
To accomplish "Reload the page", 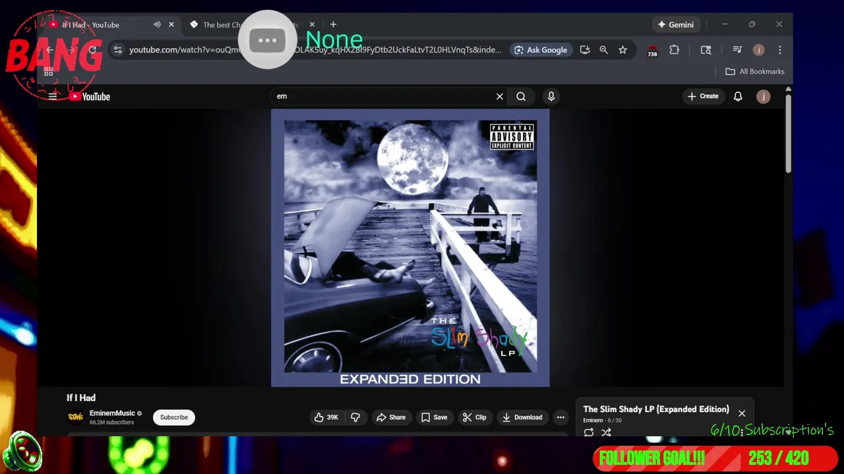I will (x=92, y=50).
